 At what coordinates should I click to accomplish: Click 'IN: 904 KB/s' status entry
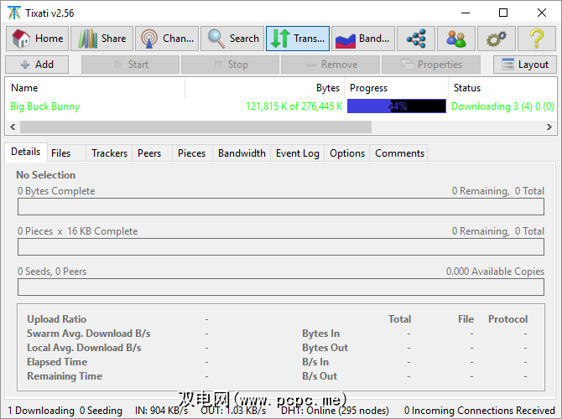click(x=161, y=411)
